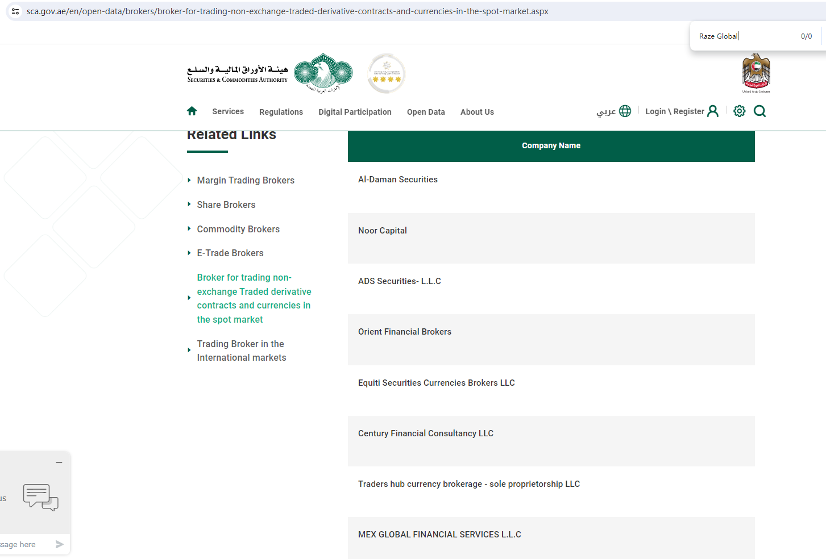Open the About Us menu
This screenshot has height=559, width=826.
coord(477,112)
